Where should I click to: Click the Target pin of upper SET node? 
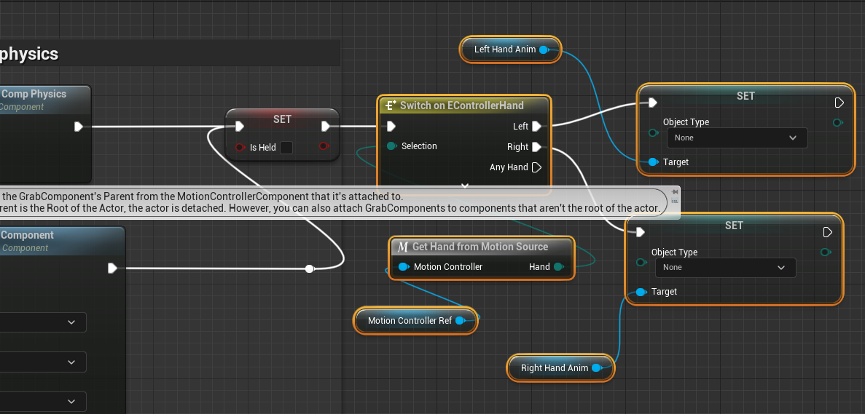click(653, 162)
